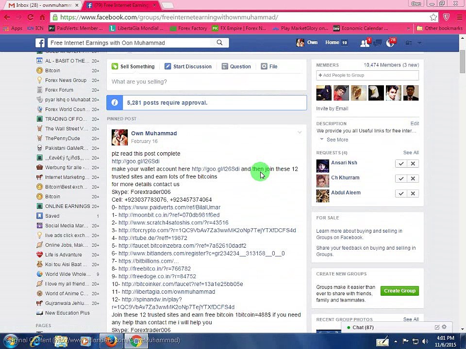Click the shield extension icon
Screen dimensions: 466x349
(x=446, y=17)
